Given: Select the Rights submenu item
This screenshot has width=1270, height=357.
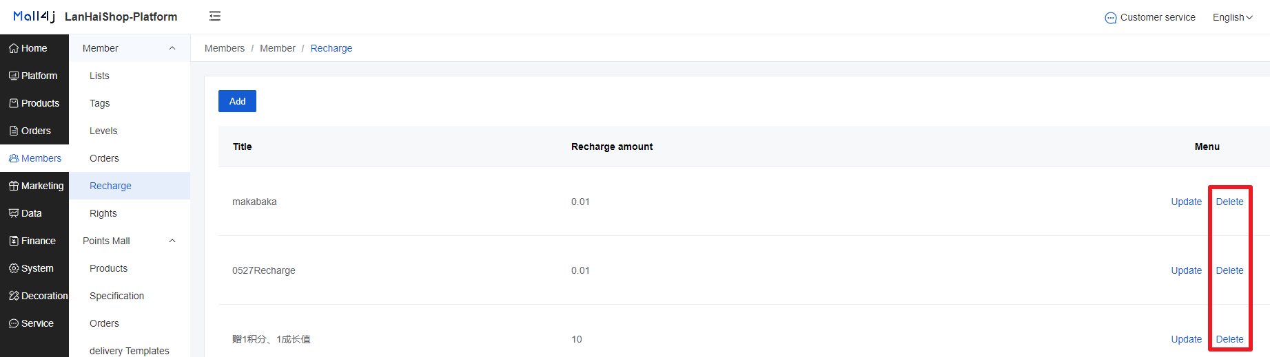Looking at the screenshot, I should (103, 213).
